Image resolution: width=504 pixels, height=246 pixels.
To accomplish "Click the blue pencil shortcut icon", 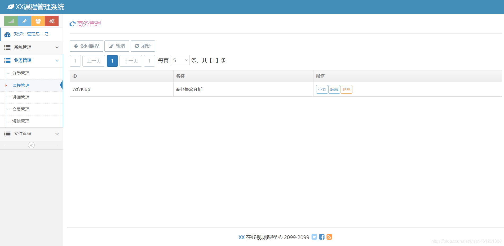I will click(x=25, y=21).
